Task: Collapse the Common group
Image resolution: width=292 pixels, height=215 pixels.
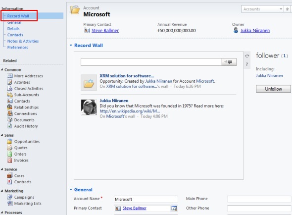Action: click(2, 69)
